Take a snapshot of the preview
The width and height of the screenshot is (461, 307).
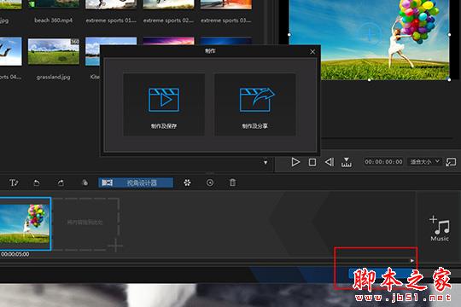click(347, 162)
